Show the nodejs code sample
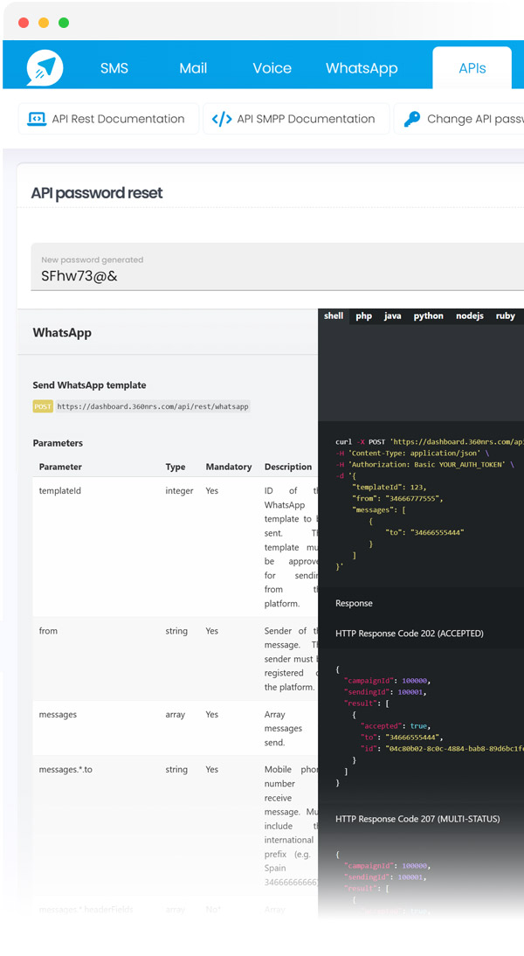This screenshot has width=524, height=956. click(x=470, y=315)
